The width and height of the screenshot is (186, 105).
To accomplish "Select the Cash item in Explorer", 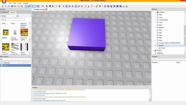I will pyautogui.click(x=161, y=22).
